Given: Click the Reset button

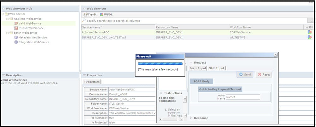Looking at the screenshot, I should 264,74.
